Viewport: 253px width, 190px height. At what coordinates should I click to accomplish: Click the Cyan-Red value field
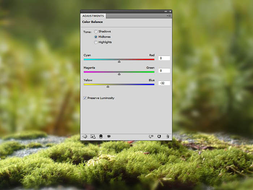[164, 58]
